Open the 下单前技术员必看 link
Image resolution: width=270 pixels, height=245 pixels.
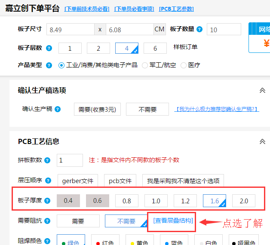tap(87, 9)
